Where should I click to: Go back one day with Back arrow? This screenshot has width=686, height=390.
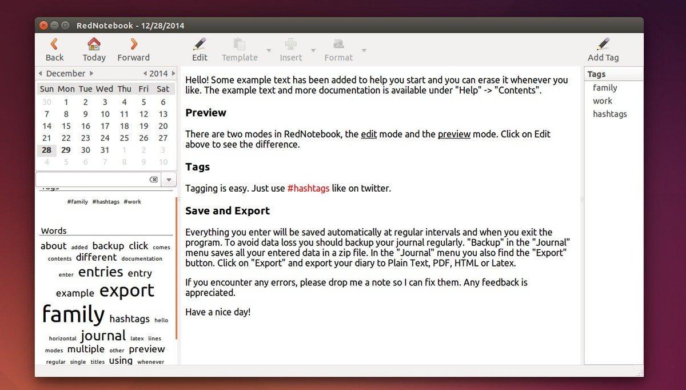pyautogui.click(x=54, y=49)
